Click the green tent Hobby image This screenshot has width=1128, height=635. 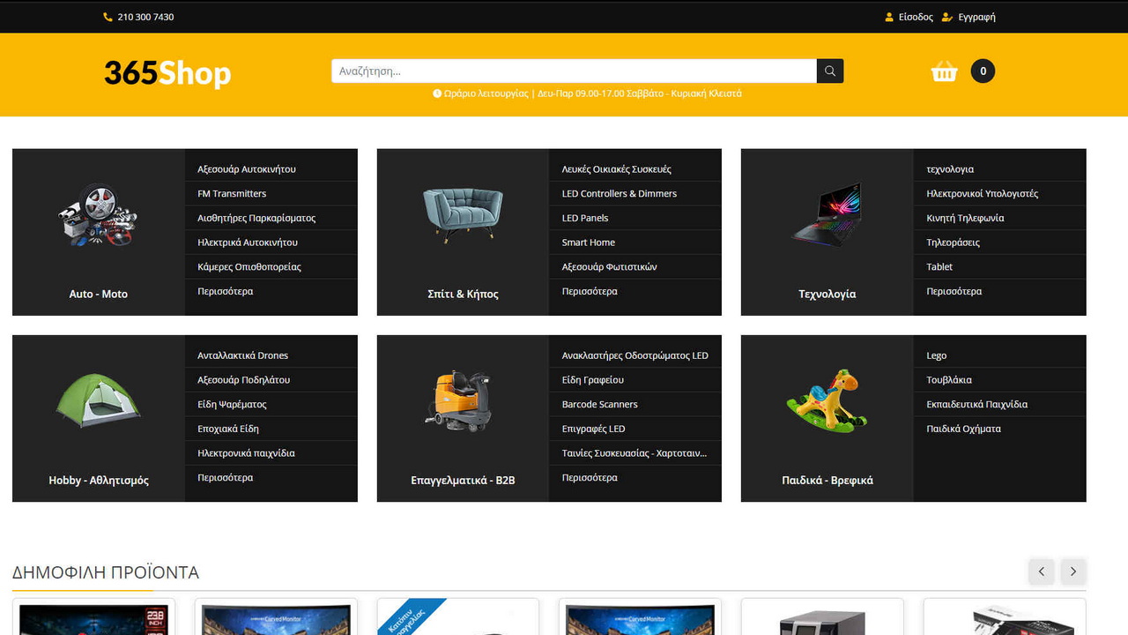click(x=98, y=400)
